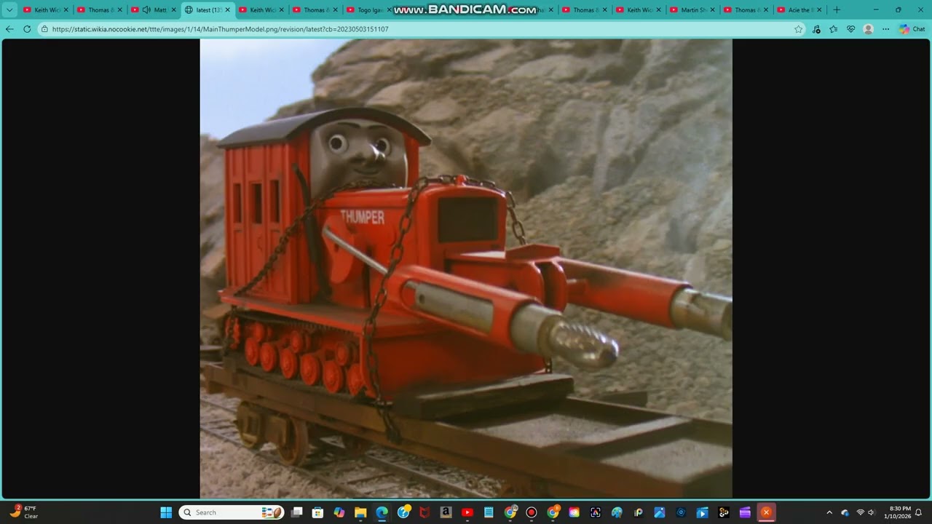Screen dimensions: 932x524
Task: Launch Copilot from the taskbar
Action: [339, 512]
